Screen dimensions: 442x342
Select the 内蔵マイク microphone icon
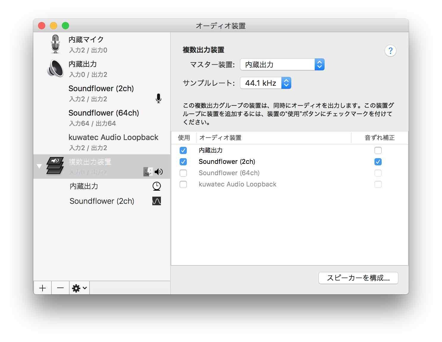coord(55,44)
